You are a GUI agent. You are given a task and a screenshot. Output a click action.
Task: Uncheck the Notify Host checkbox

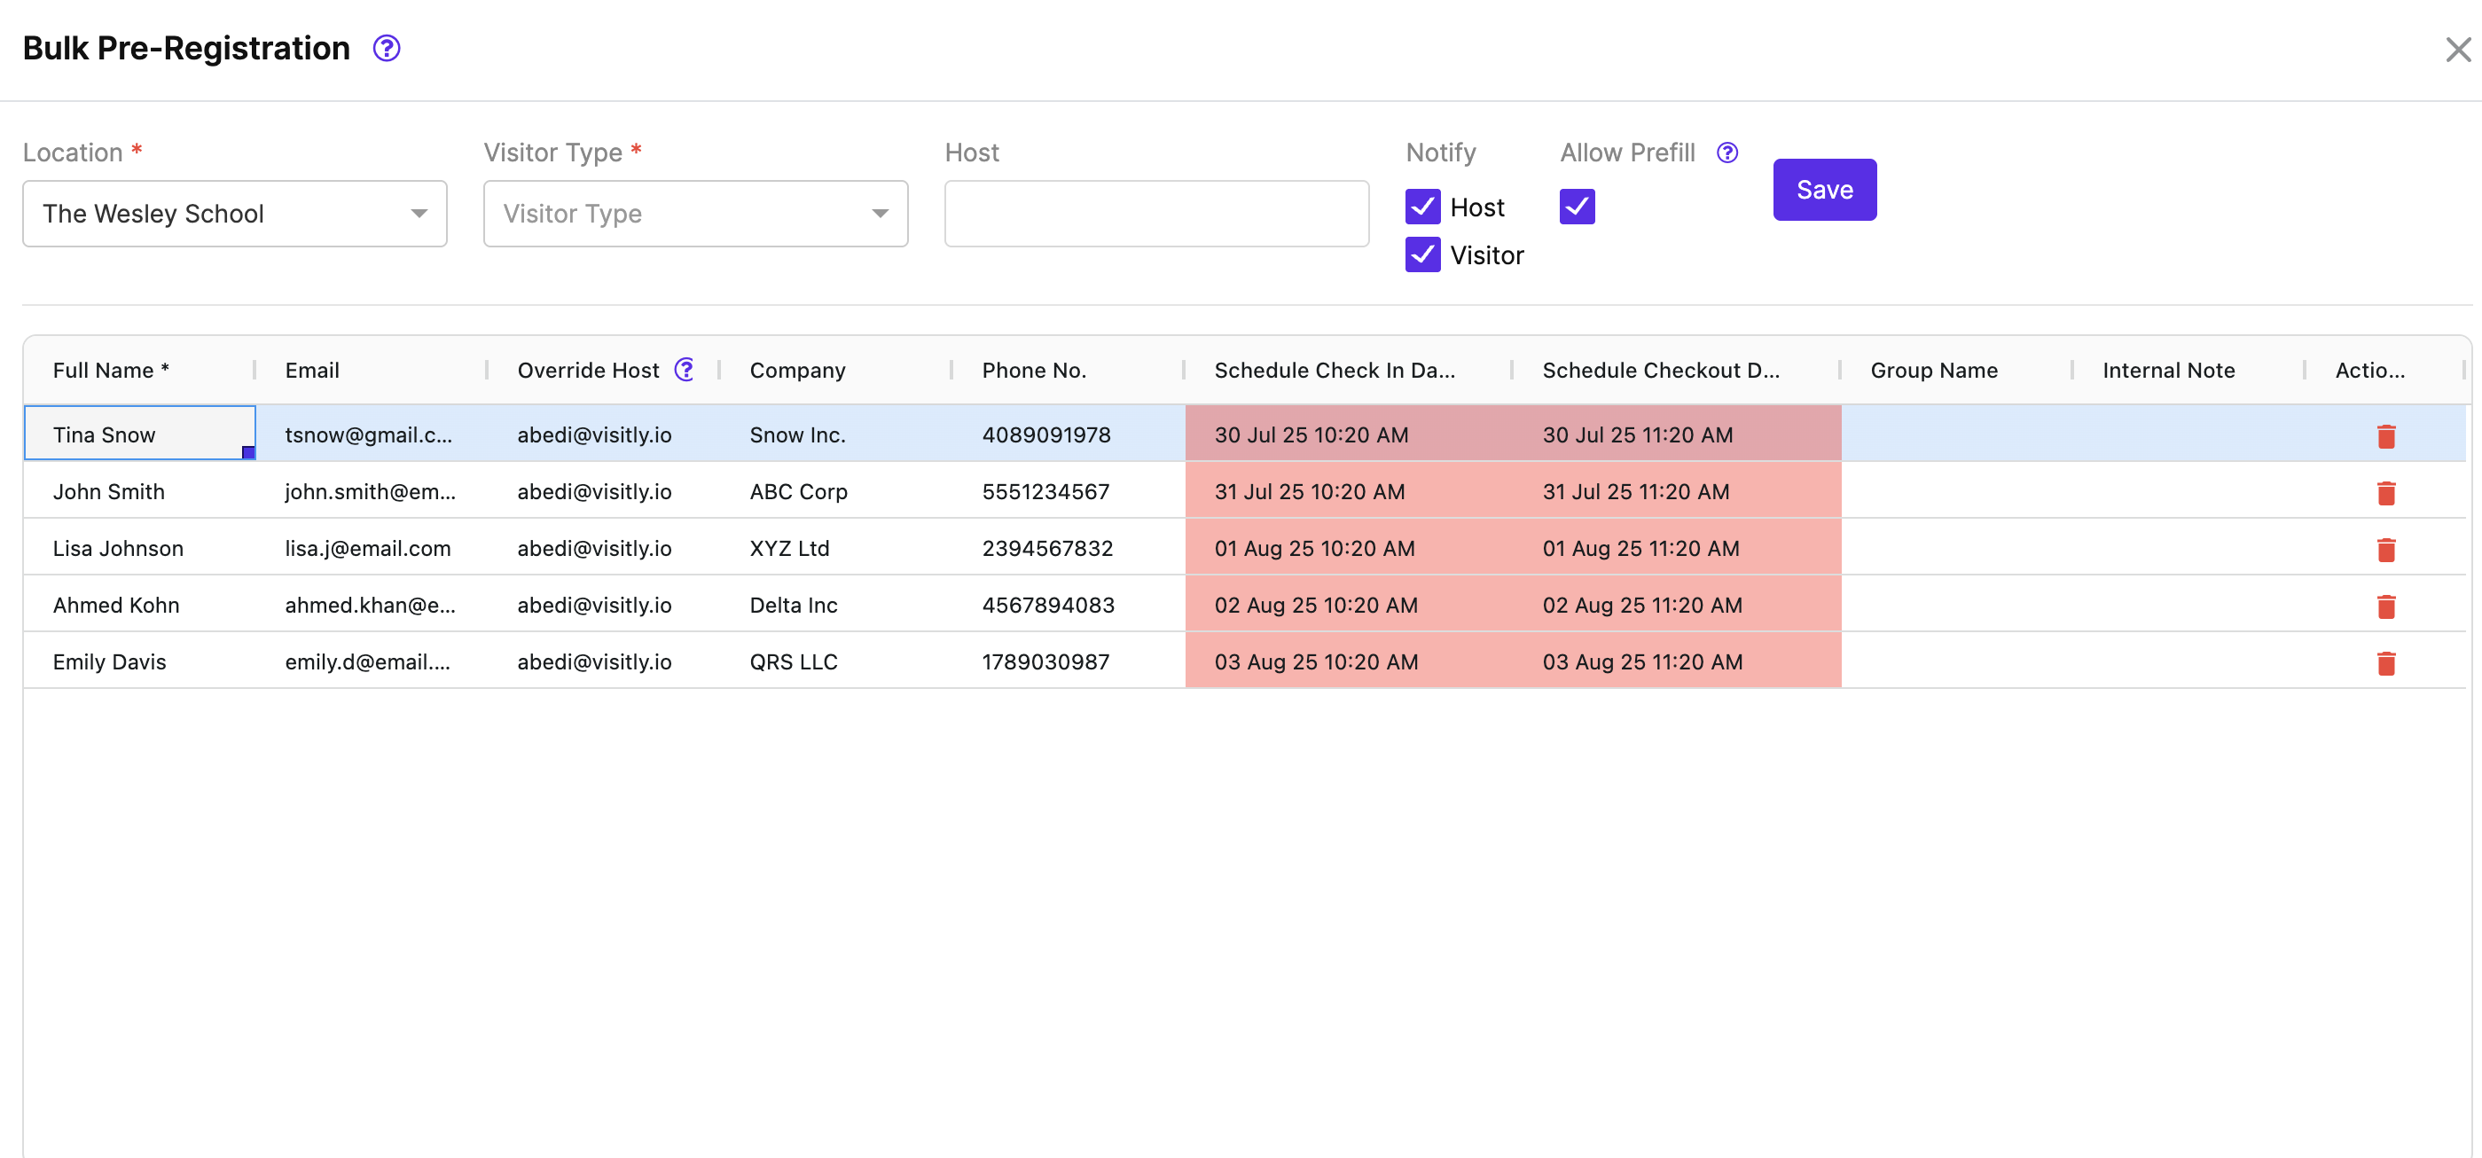point(1422,207)
